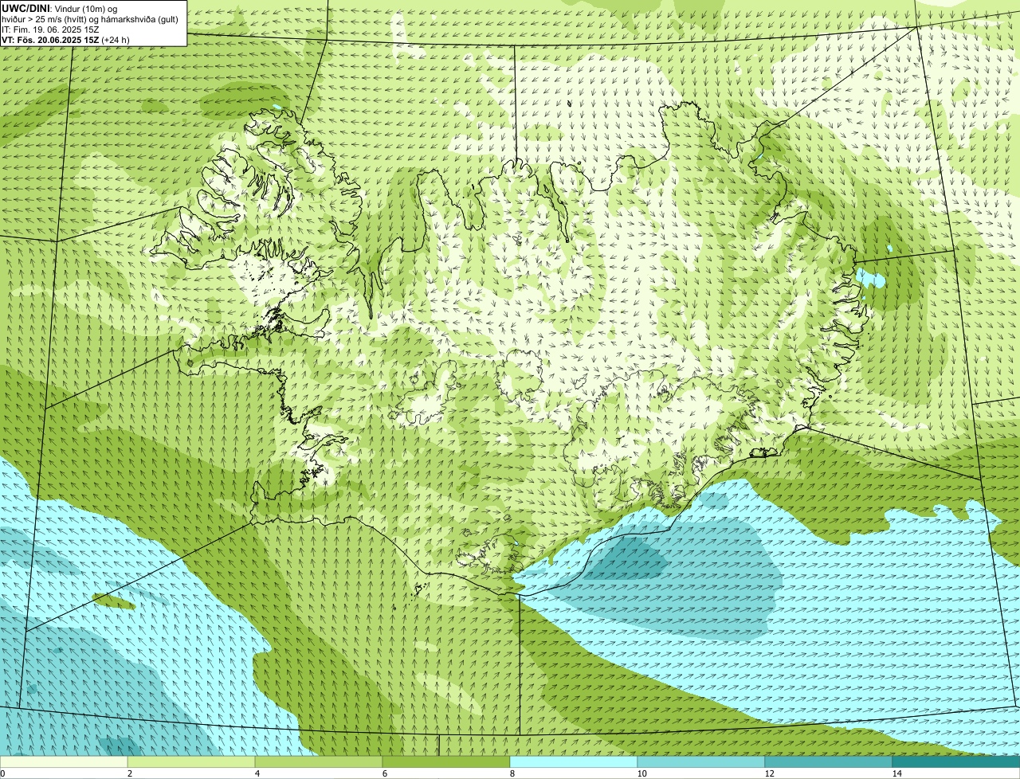The width and height of the screenshot is (1020, 779).
Task: Choose the dark teal above-14 m/s legend swatch
Action: (x=956, y=762)
